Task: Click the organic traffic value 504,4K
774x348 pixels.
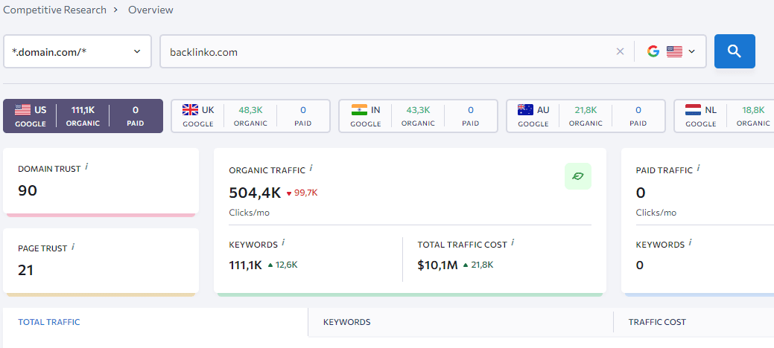Action: coord(255,193)
